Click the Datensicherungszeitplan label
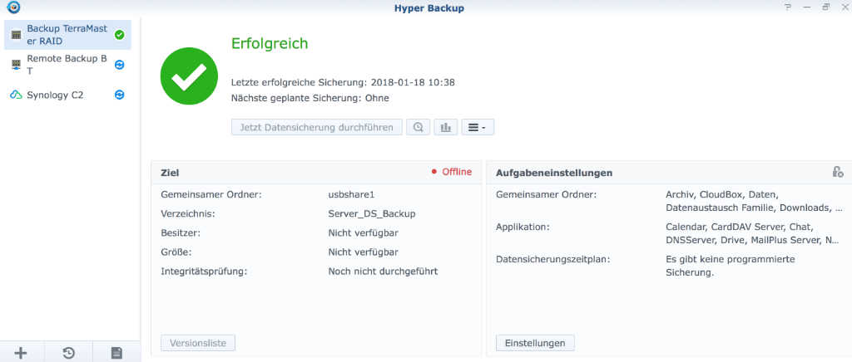Viewport: 852px width, 362px height. coord(553,259)
